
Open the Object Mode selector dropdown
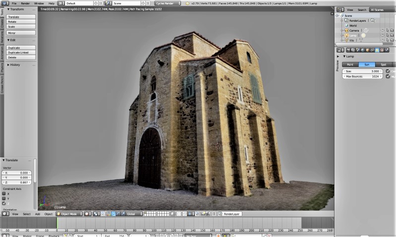coord(69,214)
